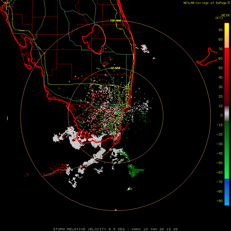This screenshot has width=231, height=231.
Task: Click the 10 value on velocity scale
Action: click(220, 106)
